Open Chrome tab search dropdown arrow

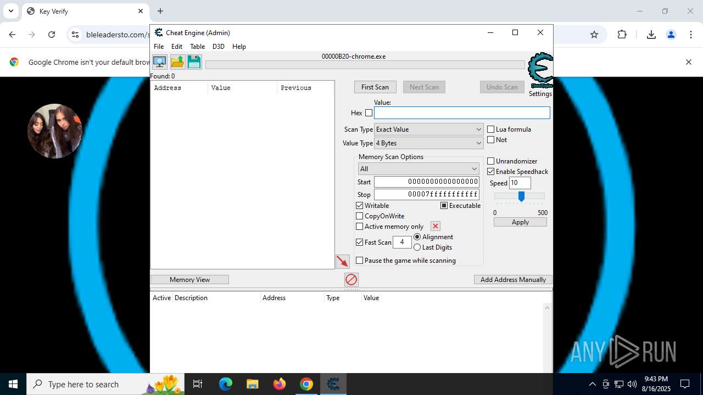coord(10,11)
